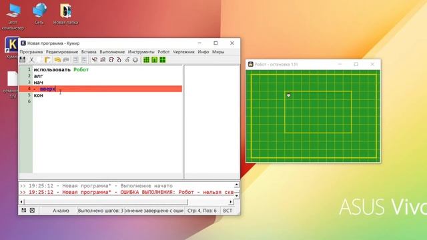Click 'Выполнено шагов: 3' status text

click(x=101, y=211)
